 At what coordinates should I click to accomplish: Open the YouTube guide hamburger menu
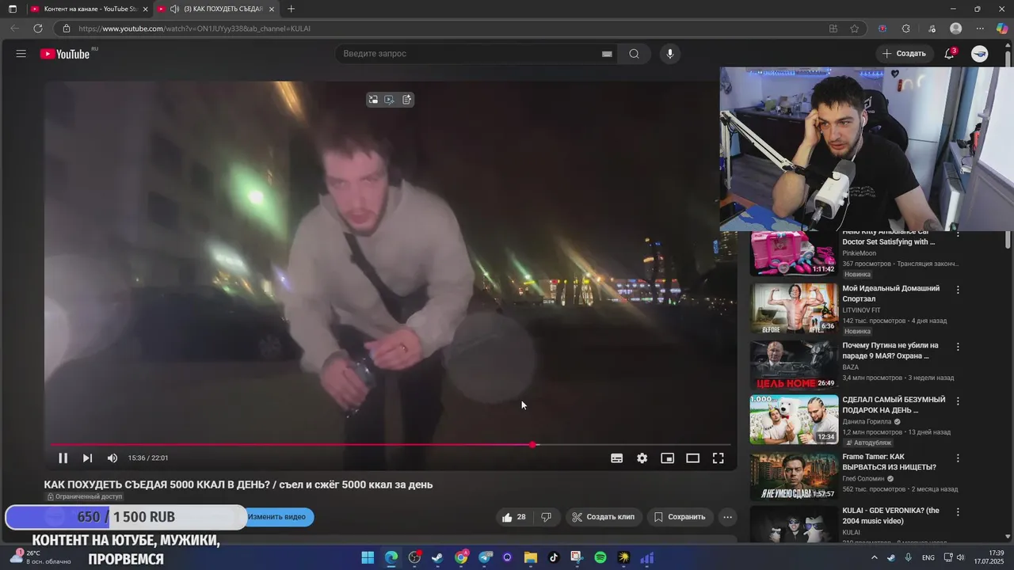click(x=21, y=54)
